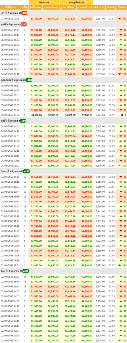Click the เสาร์ที่ 7 มิถุนายน 68 date heading
This screenshot has height=343, width=127.
11,13
